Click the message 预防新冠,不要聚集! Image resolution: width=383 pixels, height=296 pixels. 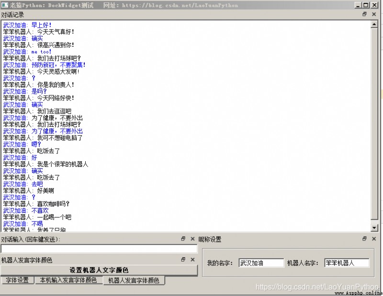point(58,65)
